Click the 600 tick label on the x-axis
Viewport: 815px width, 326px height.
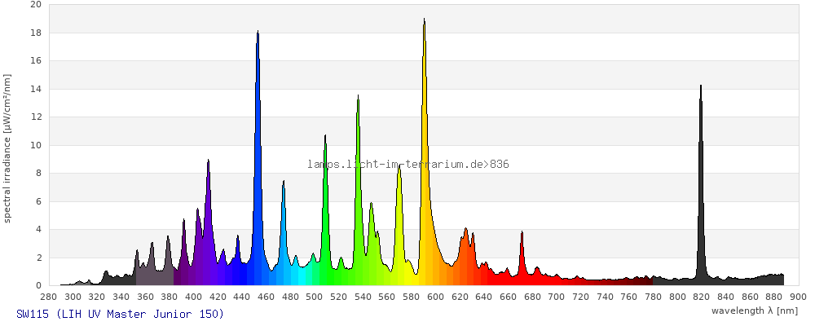click(435, 297)
